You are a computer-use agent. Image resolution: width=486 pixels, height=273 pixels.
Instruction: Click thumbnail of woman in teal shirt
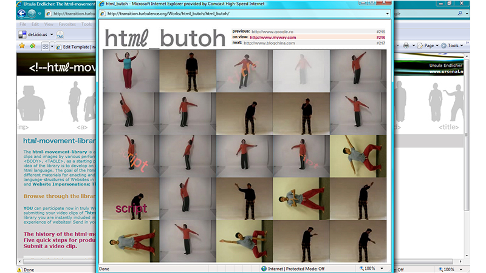131,71
